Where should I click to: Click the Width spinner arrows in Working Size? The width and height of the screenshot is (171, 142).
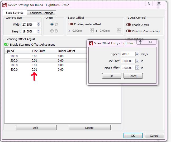(38, 24)
